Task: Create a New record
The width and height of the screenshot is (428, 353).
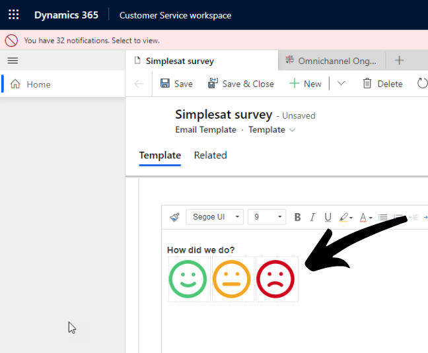Action: tap(305, 84)
